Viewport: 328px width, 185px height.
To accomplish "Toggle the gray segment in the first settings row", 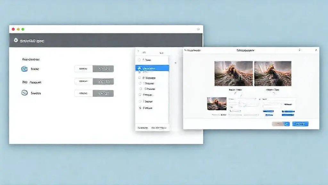I will (x=103, y=69).
